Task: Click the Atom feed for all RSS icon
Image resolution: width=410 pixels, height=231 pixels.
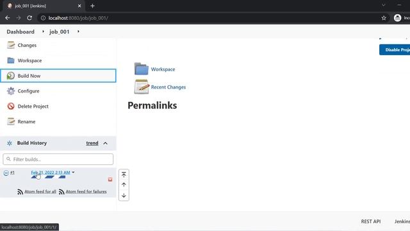Action: point(20,192)
